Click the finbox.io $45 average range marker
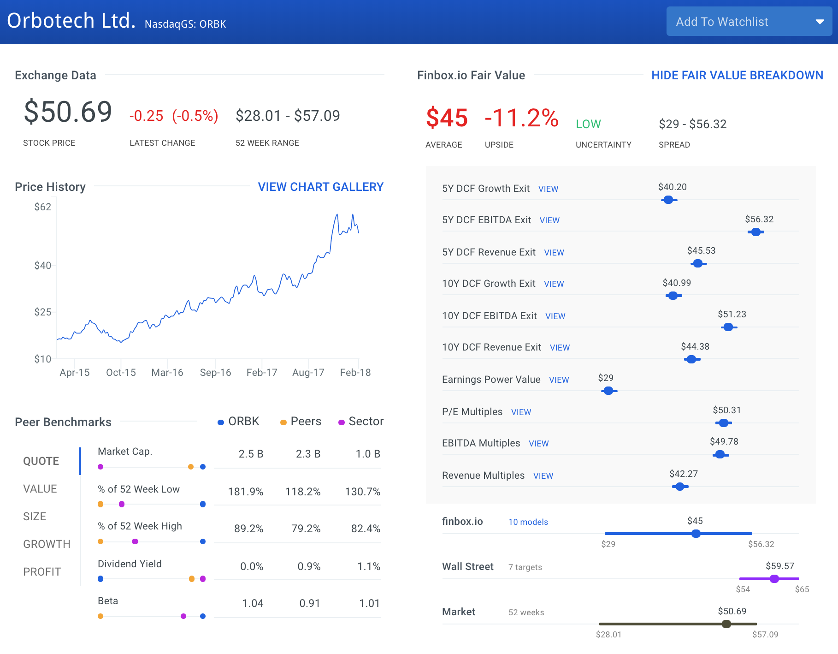 [696, 534]
